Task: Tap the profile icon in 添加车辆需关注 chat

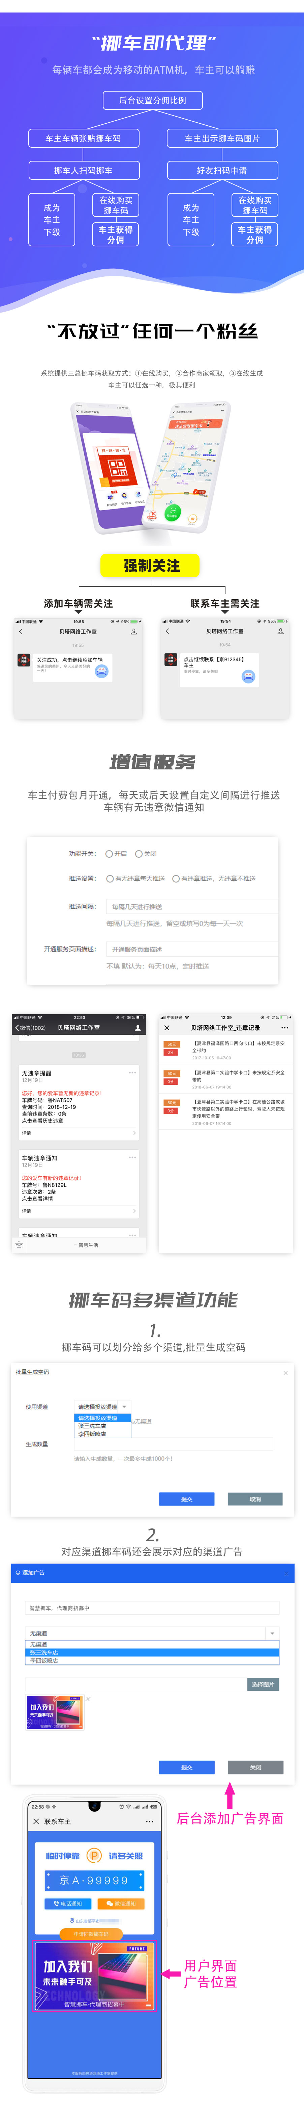Action: click(134, 632)
